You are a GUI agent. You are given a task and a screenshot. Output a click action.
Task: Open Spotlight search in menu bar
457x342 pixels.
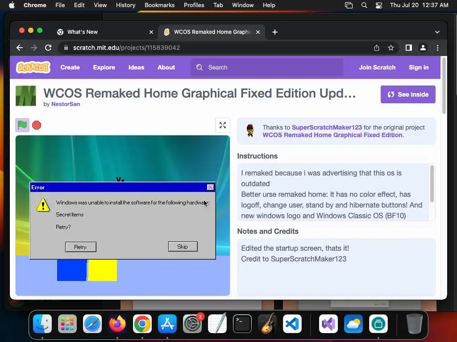[364, 5]
